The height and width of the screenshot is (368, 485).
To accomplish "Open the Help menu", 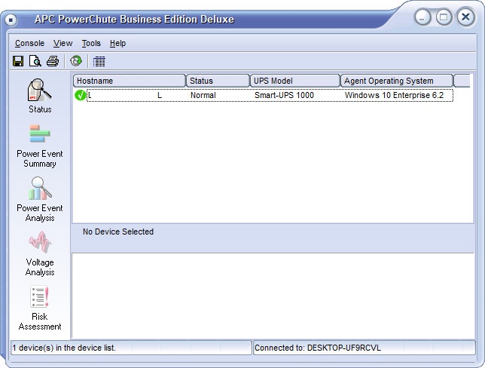I will point(117,44).
